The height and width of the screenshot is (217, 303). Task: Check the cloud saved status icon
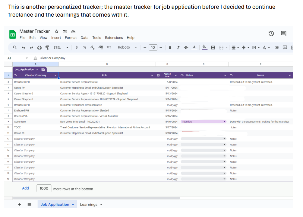[73, 31]
